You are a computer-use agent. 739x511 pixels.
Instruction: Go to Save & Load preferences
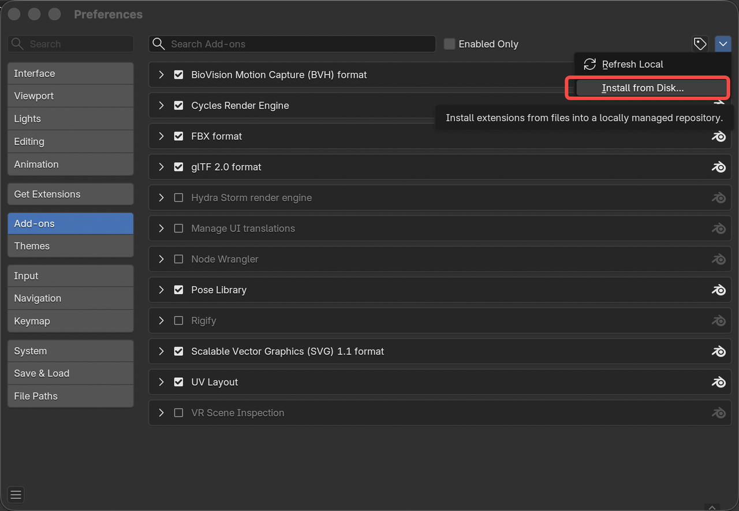[70, 373]
